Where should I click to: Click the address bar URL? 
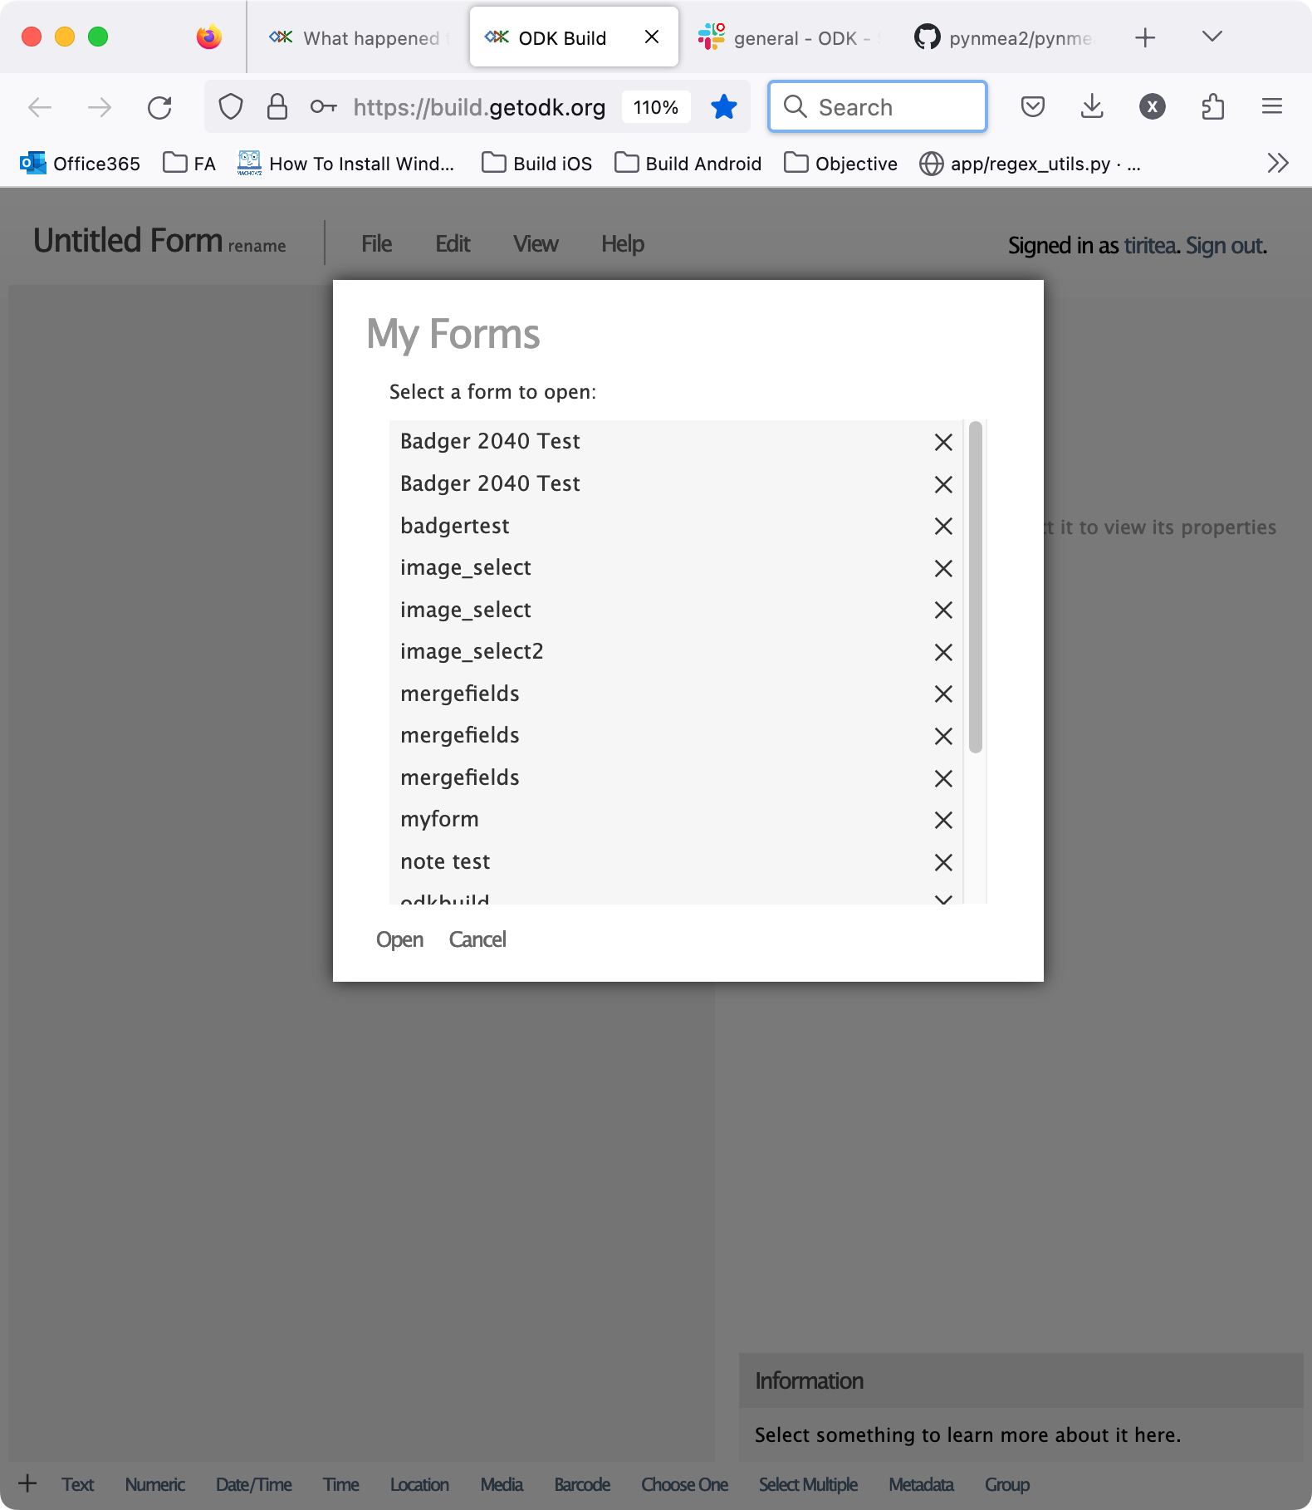point(479,107)
